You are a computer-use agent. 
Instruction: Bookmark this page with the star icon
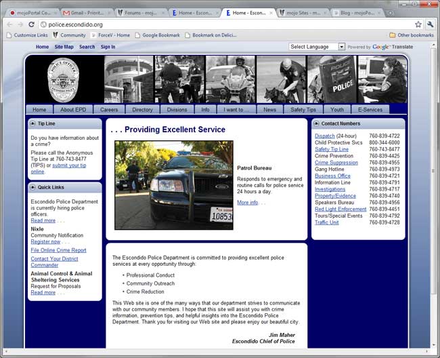pyautogui.click(x=418, y=24)
